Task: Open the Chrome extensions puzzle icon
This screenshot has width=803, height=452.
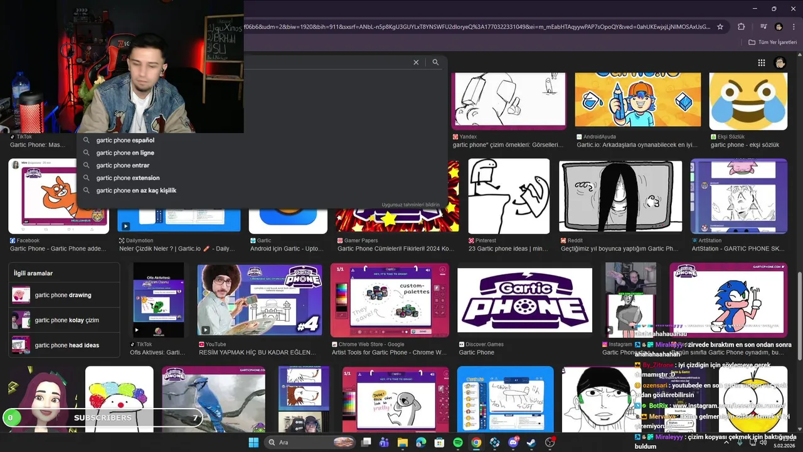Action: [x=741, y=27]
